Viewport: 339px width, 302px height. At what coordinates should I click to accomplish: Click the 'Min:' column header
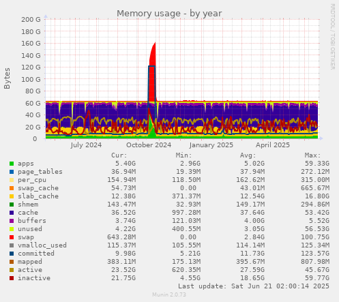(183, 155)
